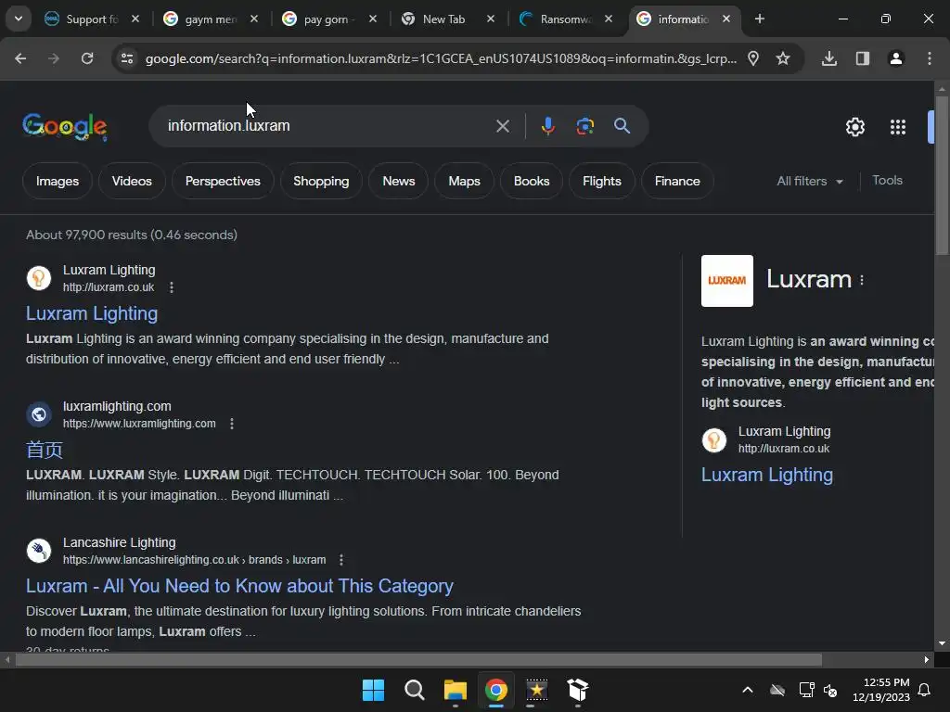Screen dimensions: 950x712
Task: Filter results by Shopping
Action: (321, 181)
